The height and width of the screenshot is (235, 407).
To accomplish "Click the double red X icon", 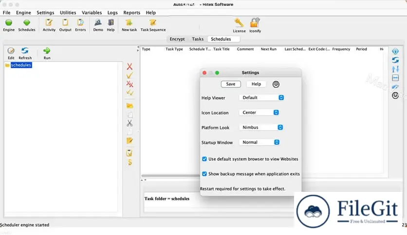I will pyautogui.click(x=129, y=84).
